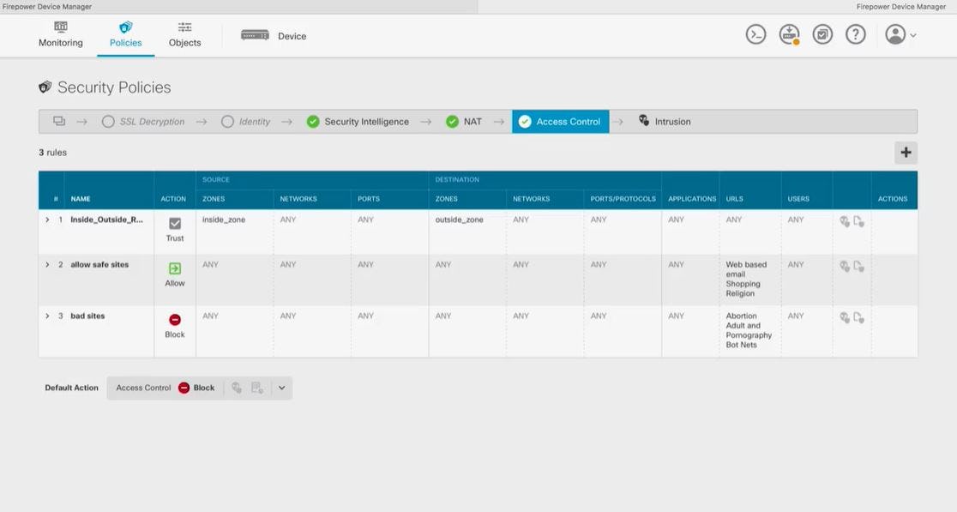Click the Security Intelligence green check icon
The width and height of the screenshot is (957, 512).
pyautogui.click(x=314, y=121)
